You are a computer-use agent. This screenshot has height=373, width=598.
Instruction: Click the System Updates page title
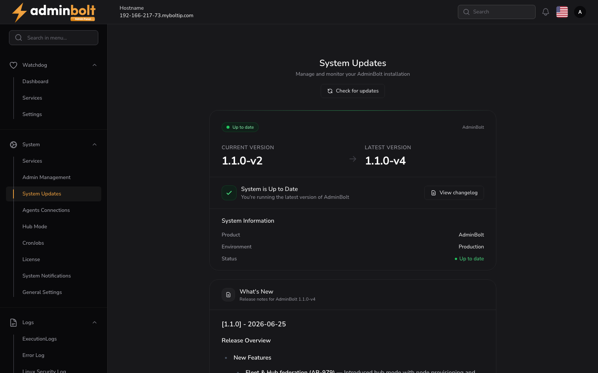[353, 63]
